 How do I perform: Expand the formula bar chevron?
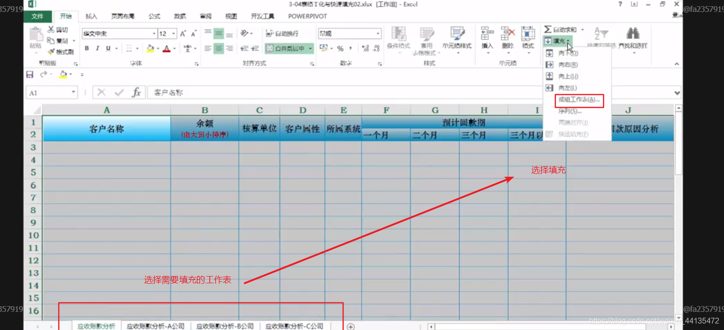click(x=677, y=93)
